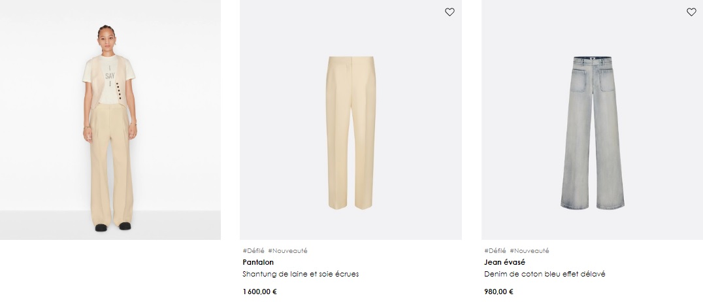
Task: Click the #Nouveauté tag above Pantalon
Action: tap(288, 251)
